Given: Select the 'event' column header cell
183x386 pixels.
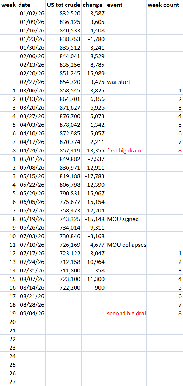Looking at the screenshot, I should click(126, 5).
